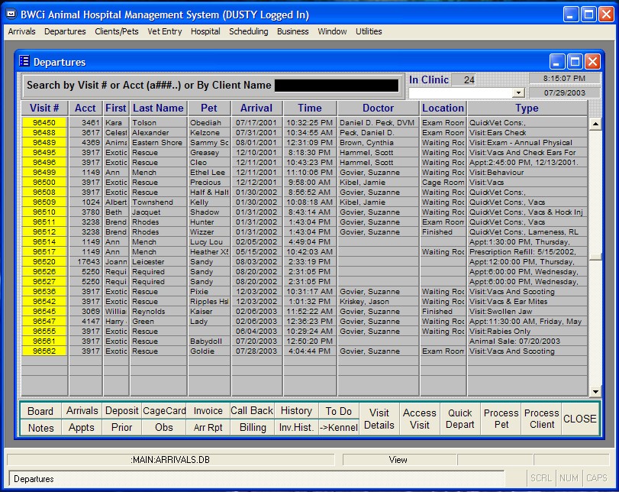Click the scroll up arrow of visit list
The image size is (619, 492).
[595, 124]
